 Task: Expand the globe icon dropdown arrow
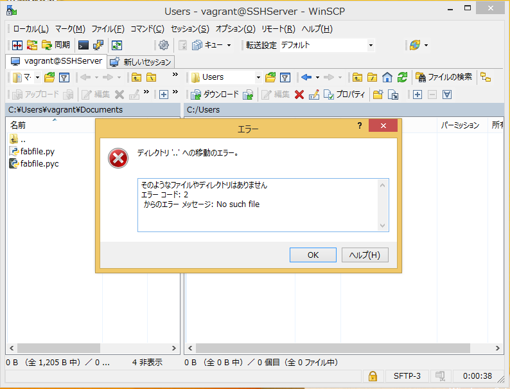426,45
